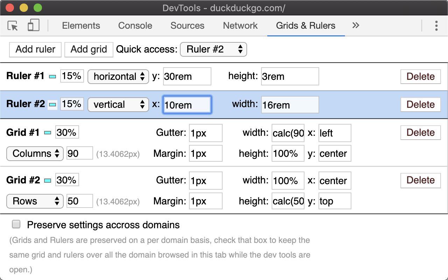Focus Ruler #1 y field 30rem
This screenshot has height=280, width=448.
click(x=187, y=76)
